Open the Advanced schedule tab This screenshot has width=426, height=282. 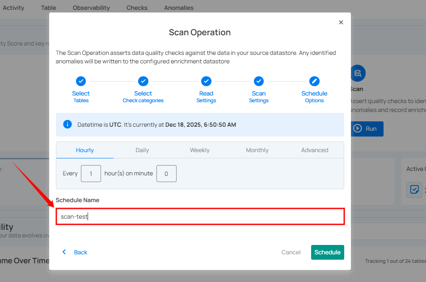point(315,150)
